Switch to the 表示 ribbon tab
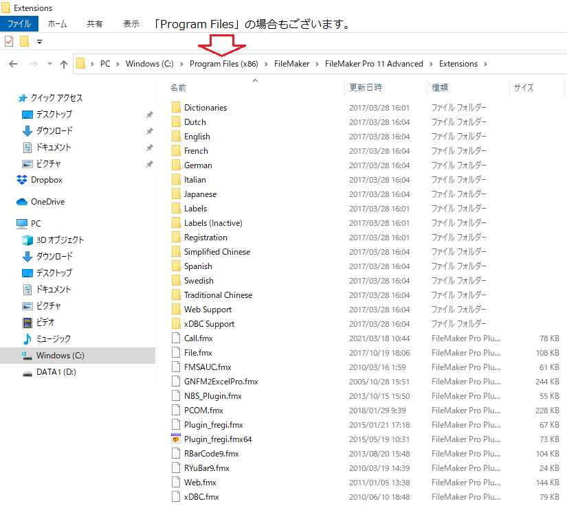The width and height of the screenshot is (567, 508). [x=131, y=23]
